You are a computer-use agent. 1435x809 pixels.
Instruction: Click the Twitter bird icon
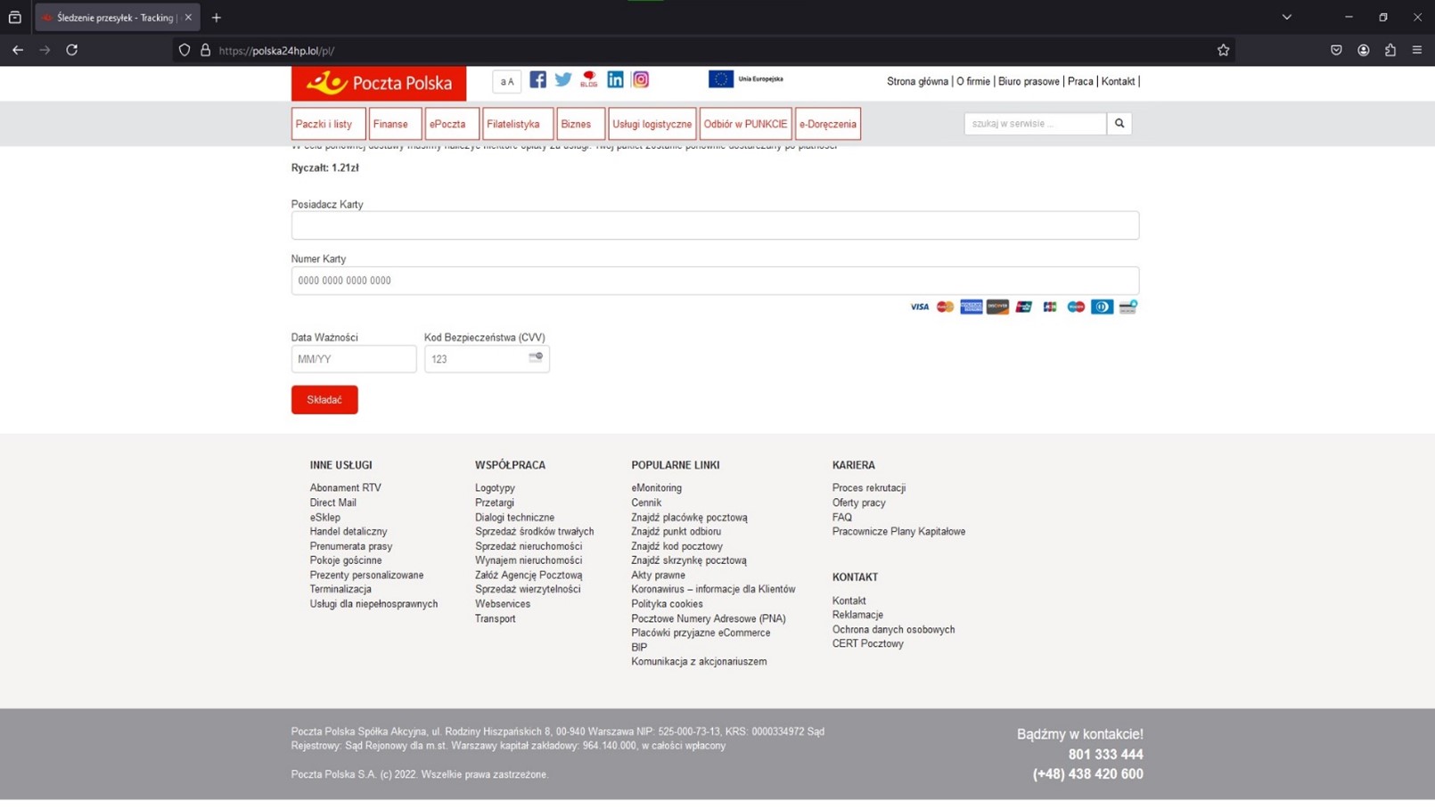[563, 80]
